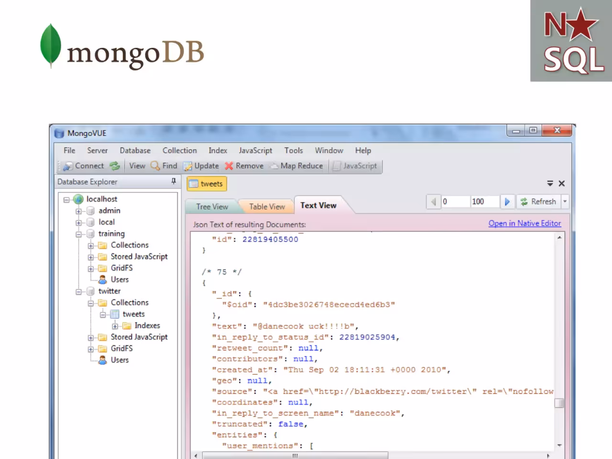Switch to the Table View tab
This screenshot has height=459, width=612.
[267, 207]
